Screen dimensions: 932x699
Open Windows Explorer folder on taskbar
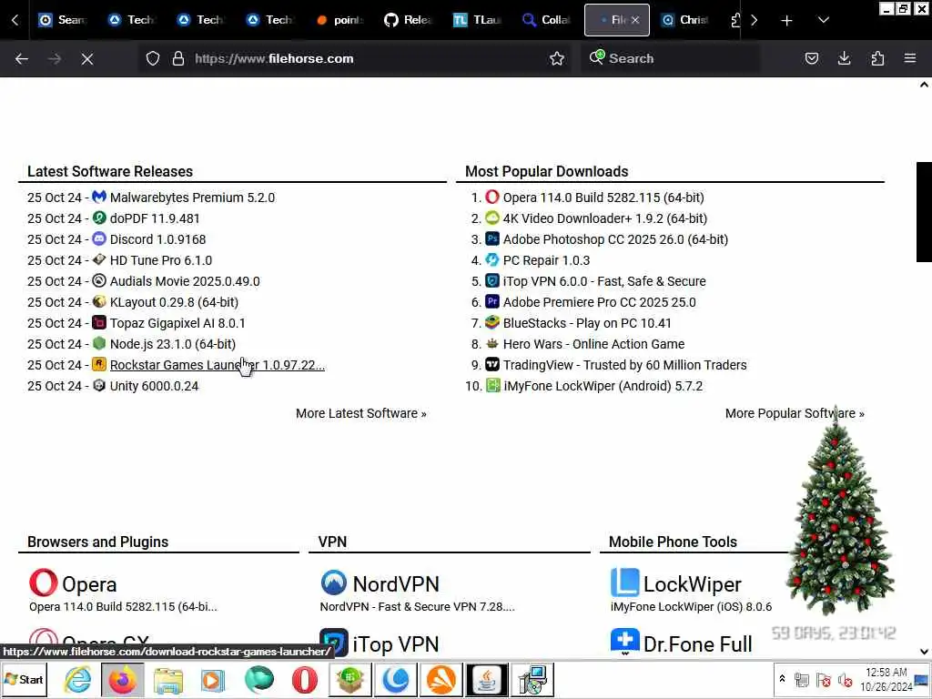click(167, 680)
